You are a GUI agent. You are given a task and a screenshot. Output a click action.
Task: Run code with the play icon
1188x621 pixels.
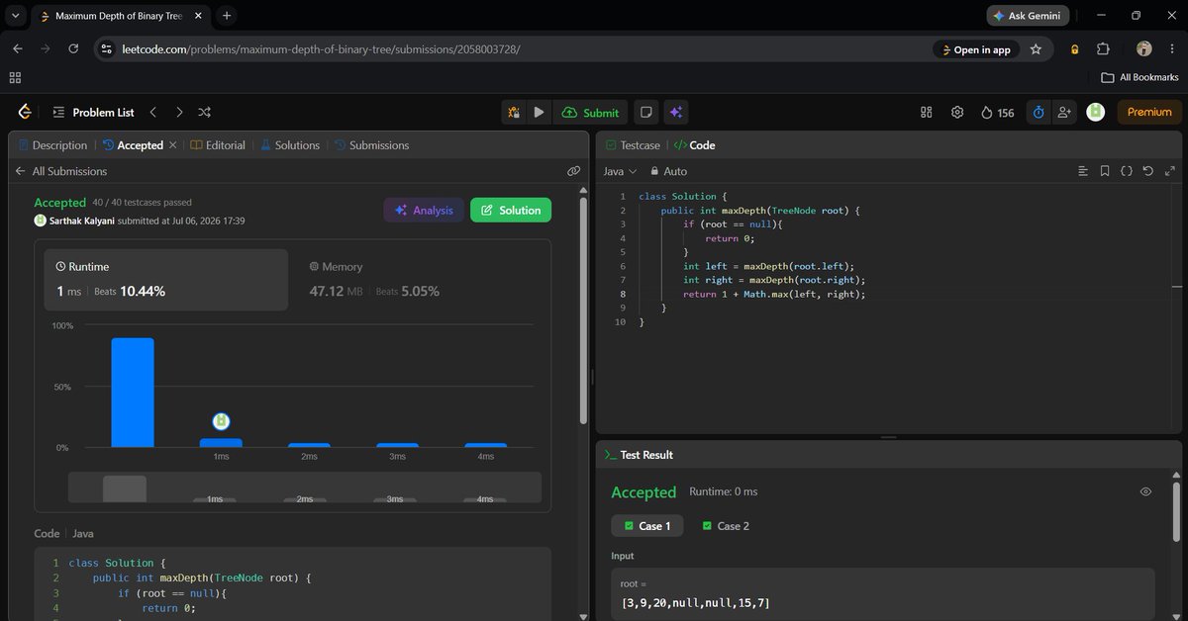pos(539,113)
